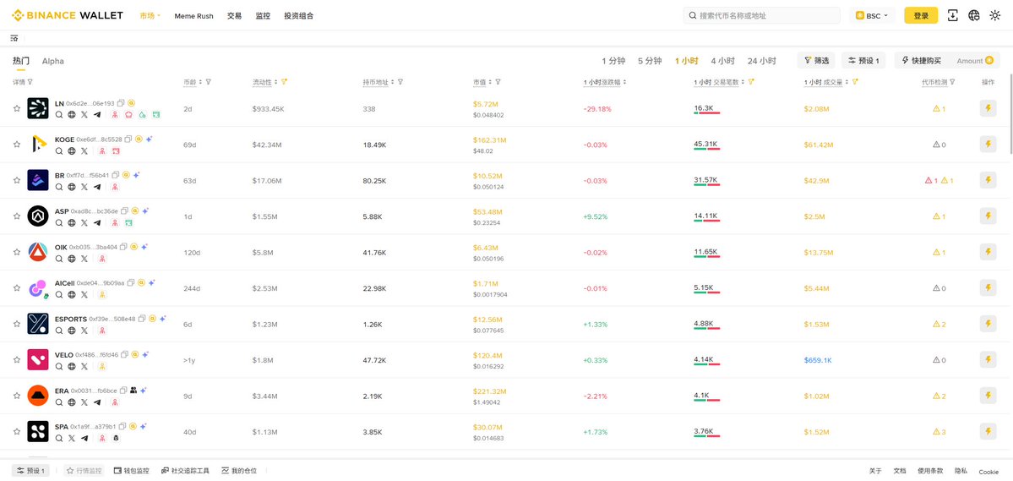Switch to the Alpha tab
1013x481 pixels.
[53, 61]
